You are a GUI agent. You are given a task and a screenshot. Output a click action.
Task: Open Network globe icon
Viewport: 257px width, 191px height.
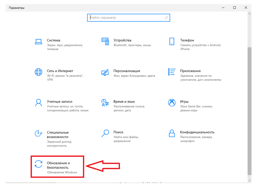(x=38, y=72)
